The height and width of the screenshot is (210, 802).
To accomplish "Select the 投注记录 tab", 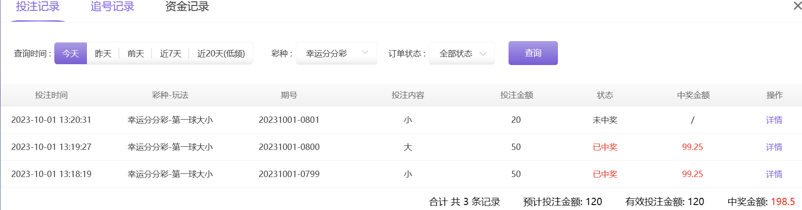I will pos(38,7).
